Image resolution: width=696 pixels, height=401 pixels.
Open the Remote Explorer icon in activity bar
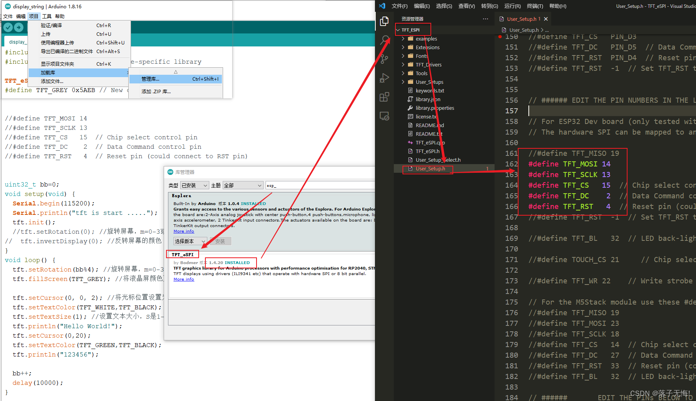point(384,116)
